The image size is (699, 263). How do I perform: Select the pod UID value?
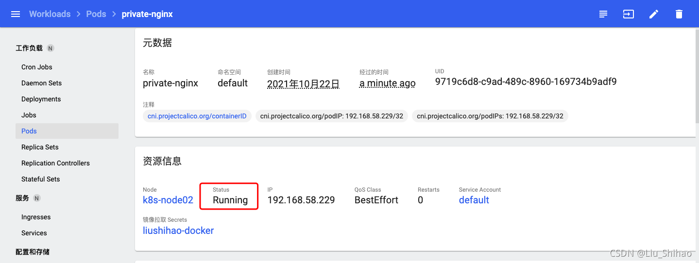tap(526, 82)
